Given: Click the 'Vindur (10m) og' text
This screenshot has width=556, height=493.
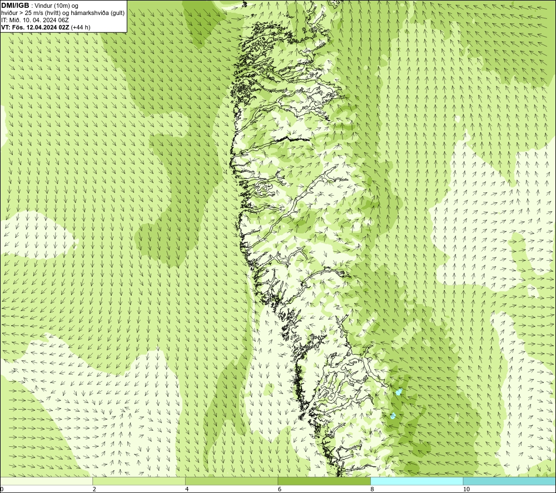Looking at the screenshot, I should [56, 6].
